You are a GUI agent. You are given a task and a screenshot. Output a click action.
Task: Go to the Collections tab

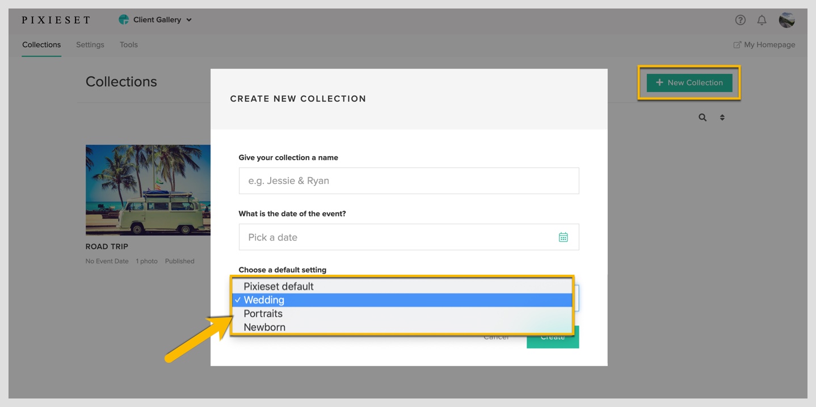pyautogui.click(x=41, y=45)
